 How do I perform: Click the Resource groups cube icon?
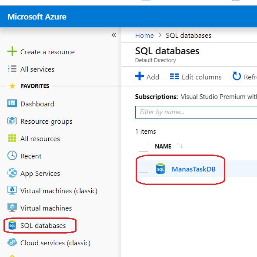(12, 121)
